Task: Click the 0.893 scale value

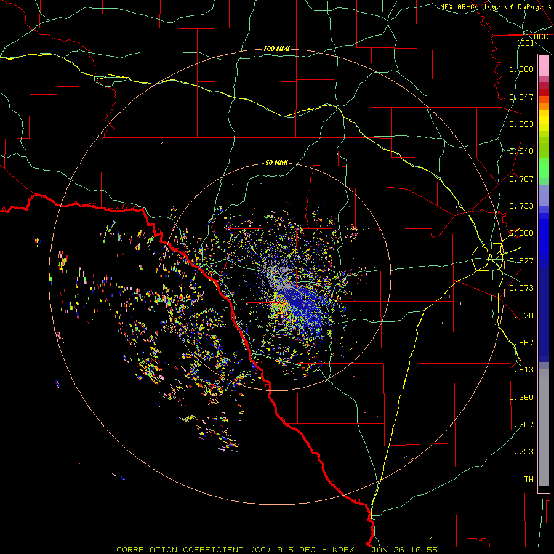Action: [x=521, y=124]
